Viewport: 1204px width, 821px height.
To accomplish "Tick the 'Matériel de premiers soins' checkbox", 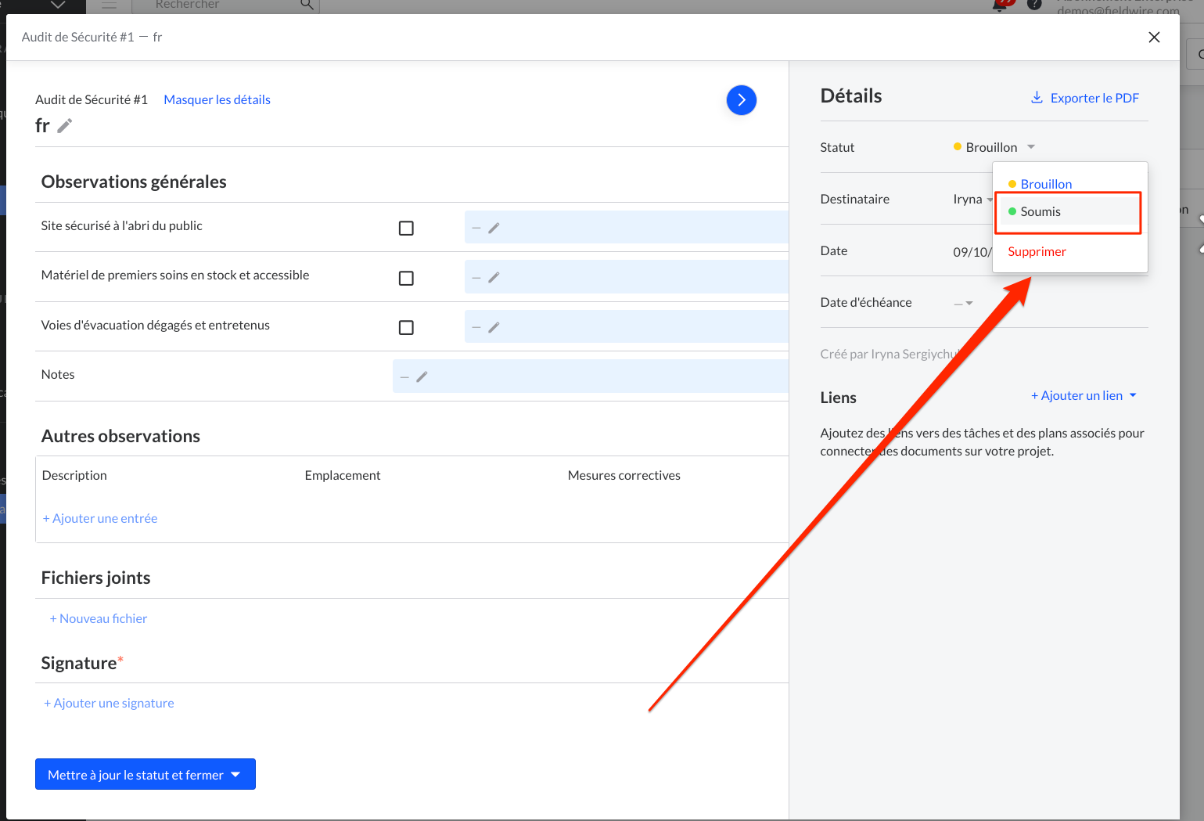I will 406,278.
